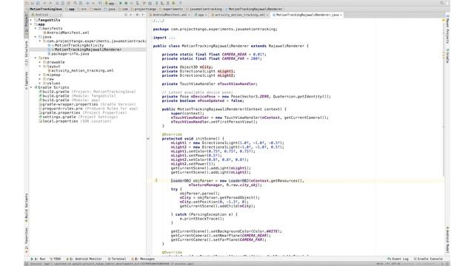
Task: Run the app with the green play button
Action: (121, 3)
